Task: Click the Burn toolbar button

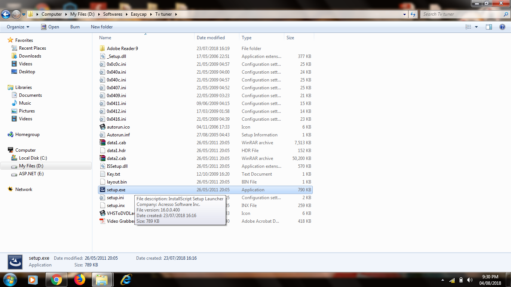Action: [75, 27]
